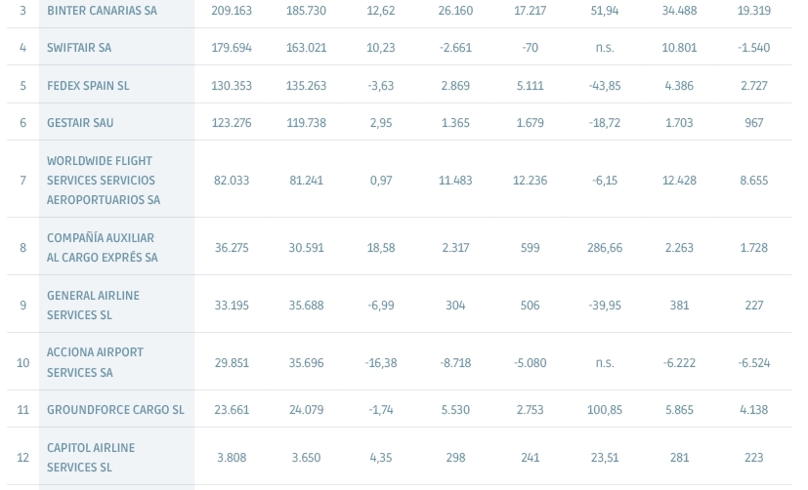
Task: Open GENERAL AIRLINE SERVICES SL row link
Action: pos(93,306)
